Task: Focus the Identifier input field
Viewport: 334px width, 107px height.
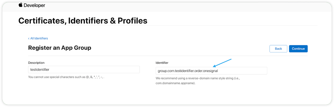Action: click(x=211, y=71)
